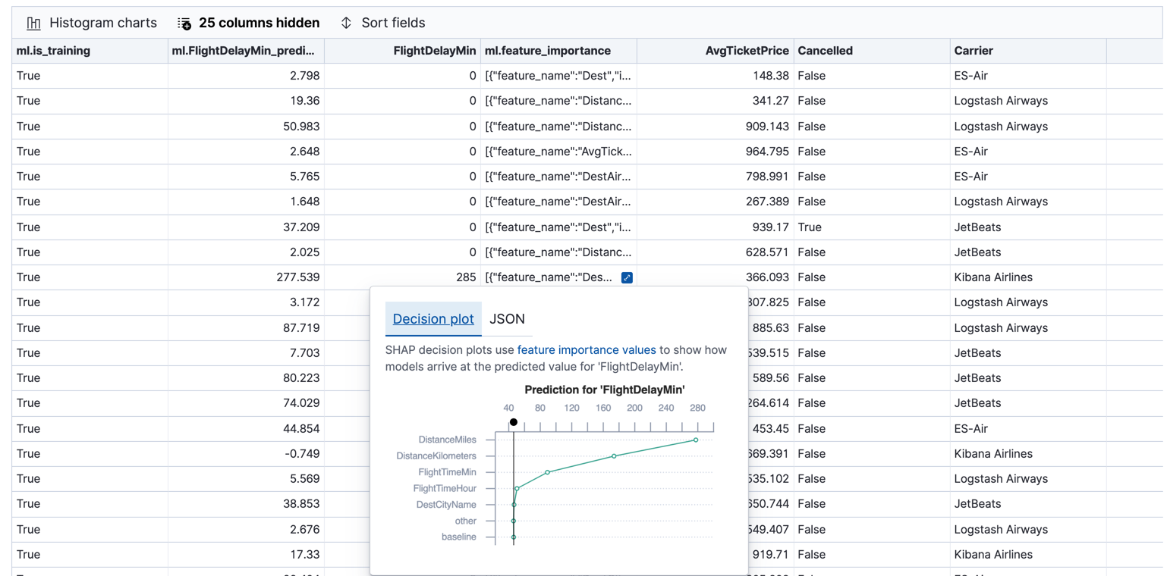The image size is (1167, 576).
Task: Click the baseline marker in the decision plot
Action: (x=514, y=537)
